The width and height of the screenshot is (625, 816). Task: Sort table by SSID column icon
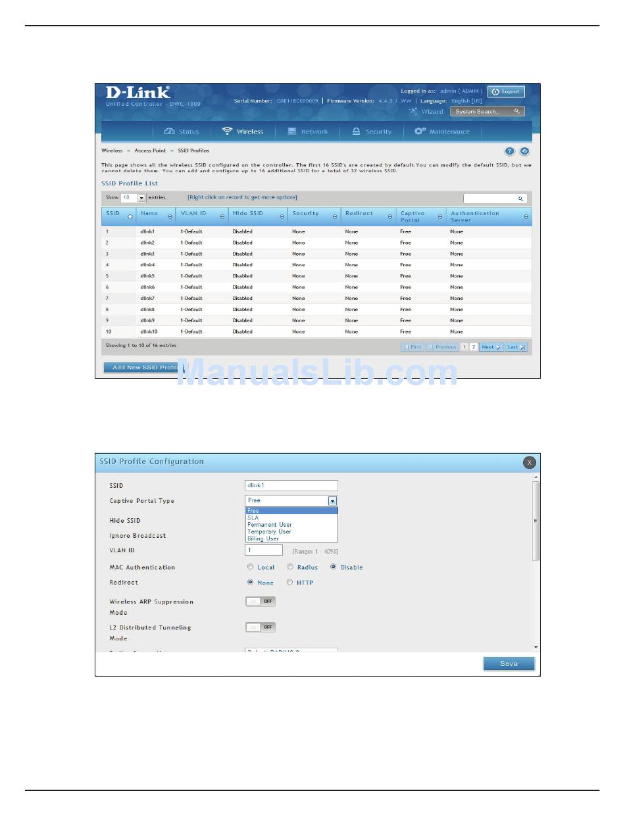tap(130, 216)
